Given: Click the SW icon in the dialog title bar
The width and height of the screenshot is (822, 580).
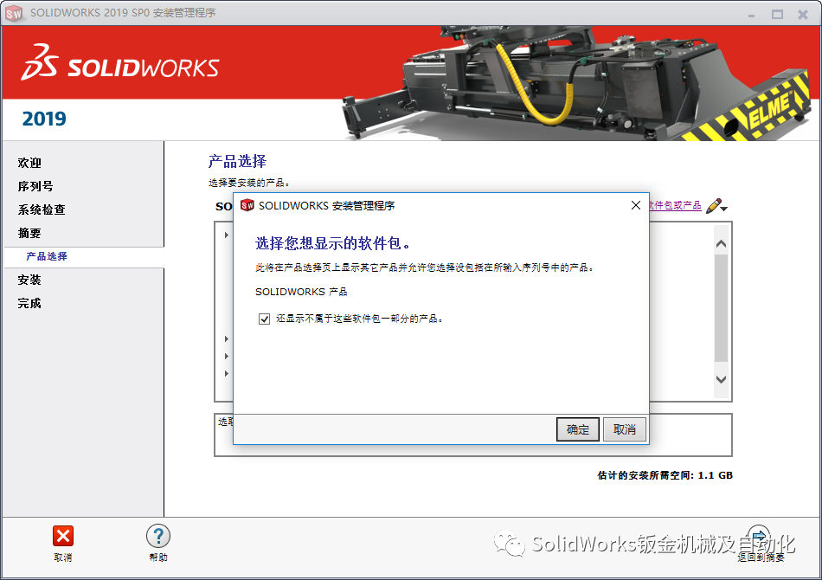Looking at the screenshot, I should [x=247, y=205].
